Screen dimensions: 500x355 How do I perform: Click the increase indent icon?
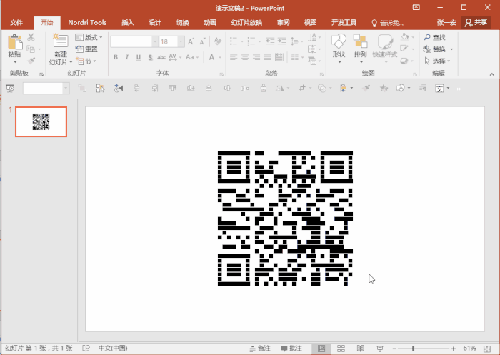[x=281, y=41]
